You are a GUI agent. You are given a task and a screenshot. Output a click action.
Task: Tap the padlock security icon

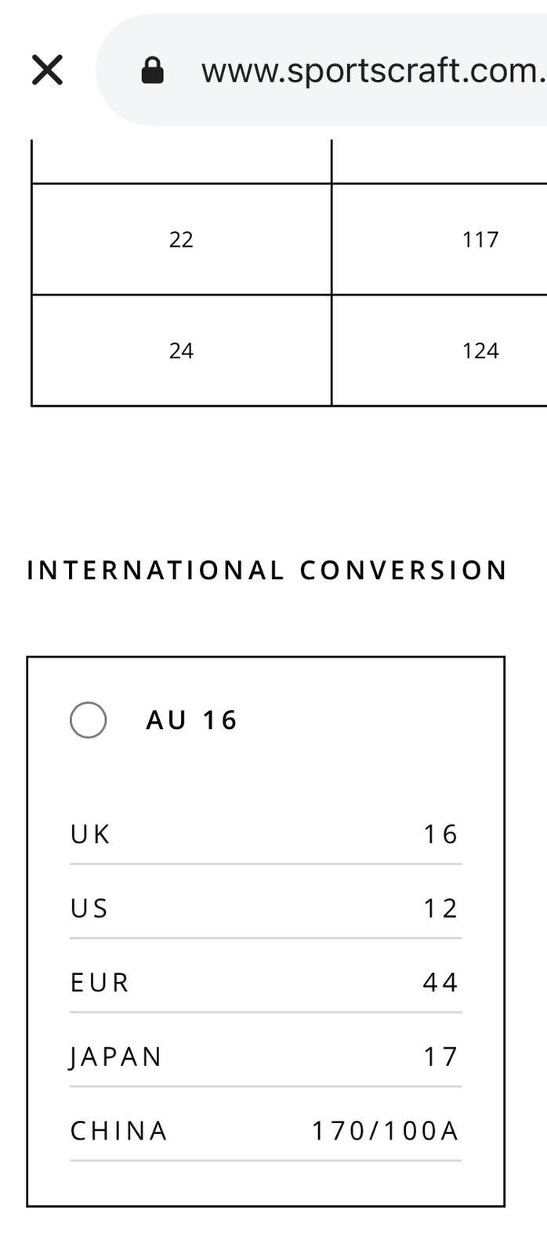tap(152, 71)
